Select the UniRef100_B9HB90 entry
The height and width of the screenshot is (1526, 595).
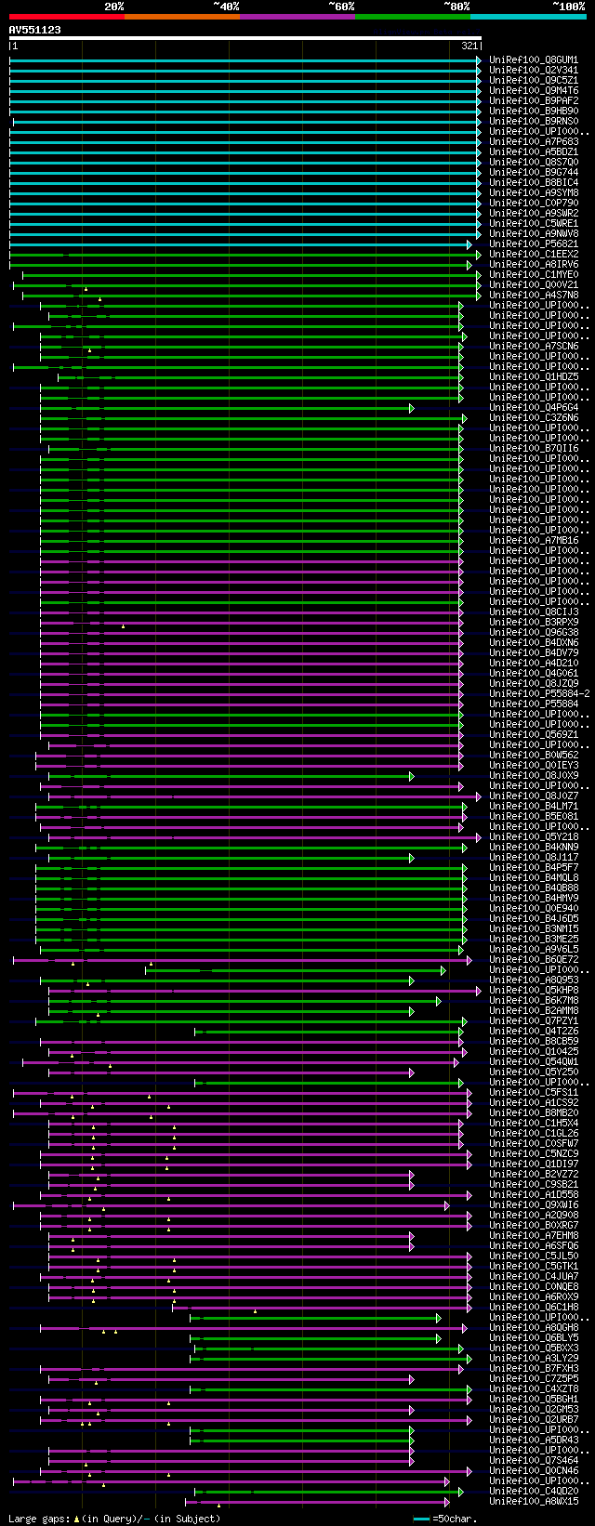point(534,112)
